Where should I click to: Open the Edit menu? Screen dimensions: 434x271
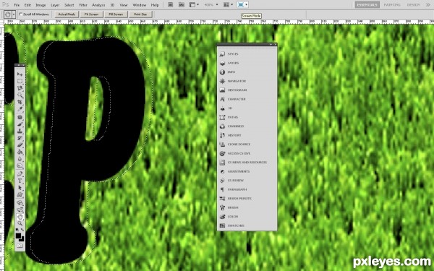[27, 5]
